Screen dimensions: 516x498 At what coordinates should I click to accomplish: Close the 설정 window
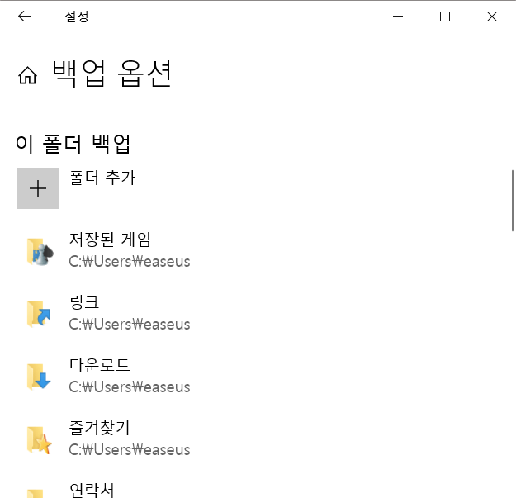pyautogui.click(x=492, y=17)
